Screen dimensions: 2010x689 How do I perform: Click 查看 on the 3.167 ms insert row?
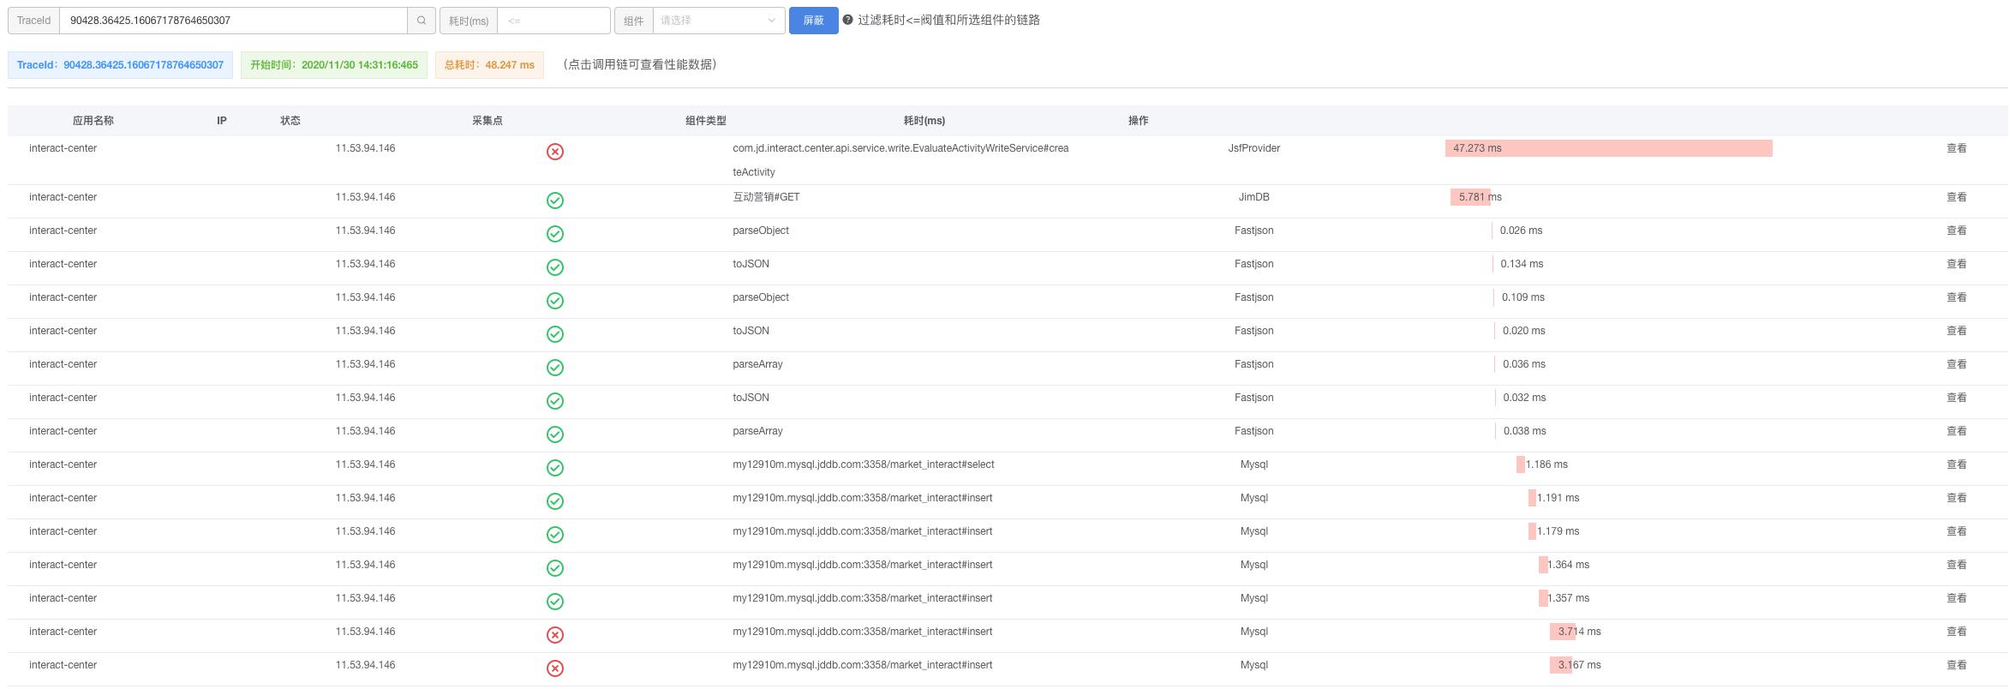coord(1956,665)
